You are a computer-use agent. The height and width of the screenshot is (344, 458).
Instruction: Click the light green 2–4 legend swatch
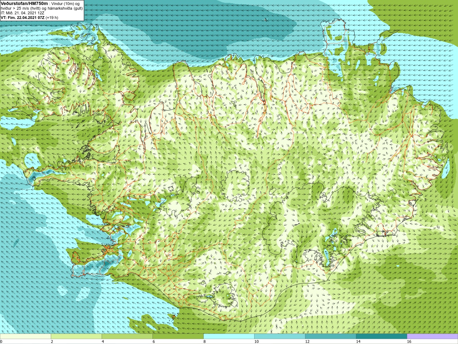(x=76, y=336)
